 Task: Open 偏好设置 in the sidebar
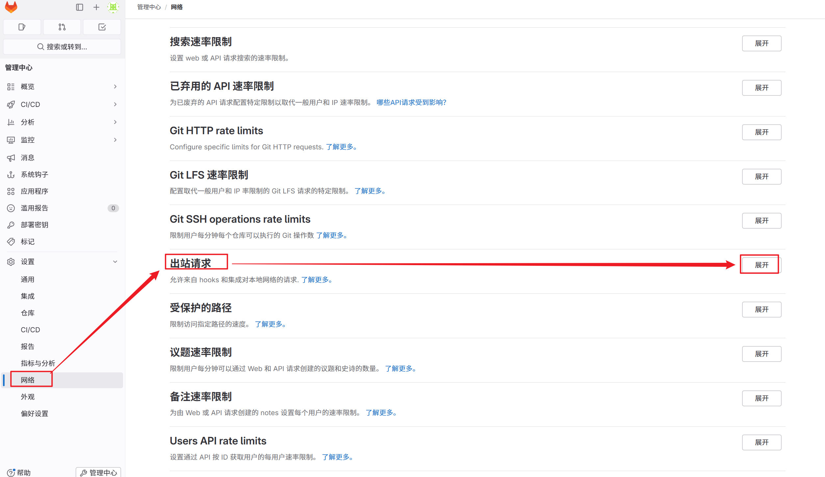(x=35, y=414)
